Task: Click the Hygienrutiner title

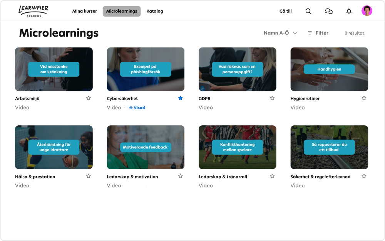Action: coord(305,99)
